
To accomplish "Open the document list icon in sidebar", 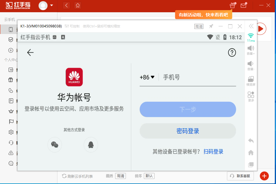I will coord(11,101).
